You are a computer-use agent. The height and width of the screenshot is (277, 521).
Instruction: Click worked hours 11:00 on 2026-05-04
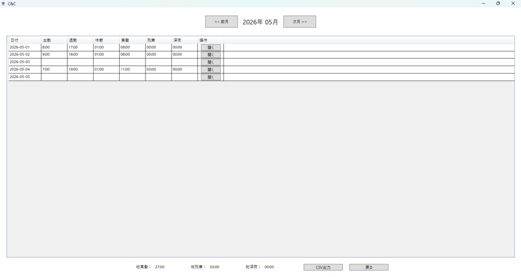click(132, 70)
